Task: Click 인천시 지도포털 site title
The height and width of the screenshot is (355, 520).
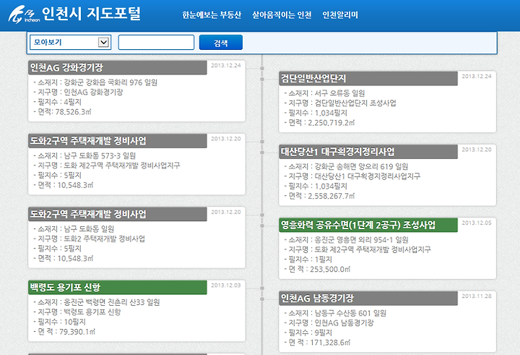Action: pos(92,14)
